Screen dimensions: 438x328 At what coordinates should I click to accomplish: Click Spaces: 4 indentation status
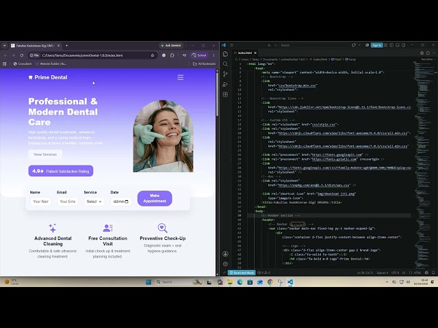coord(383,273)
